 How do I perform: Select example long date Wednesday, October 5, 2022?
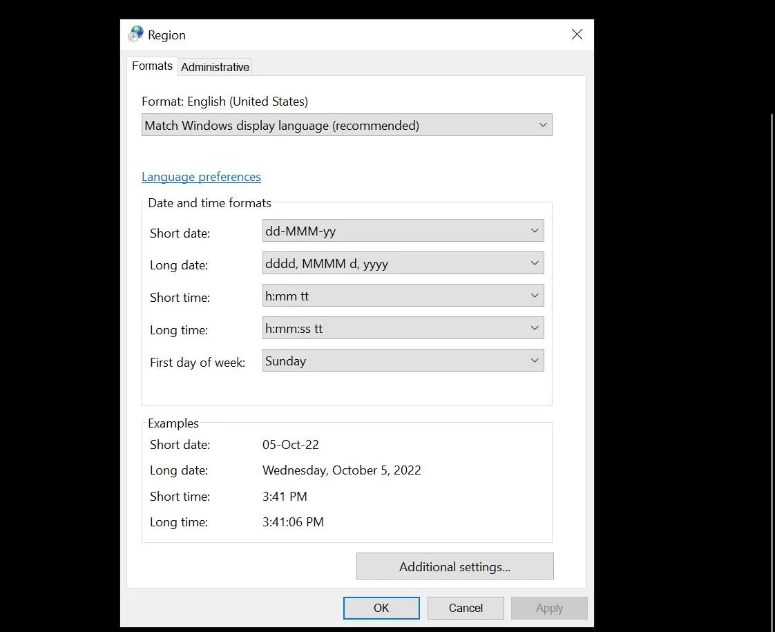tap(341, 470)
